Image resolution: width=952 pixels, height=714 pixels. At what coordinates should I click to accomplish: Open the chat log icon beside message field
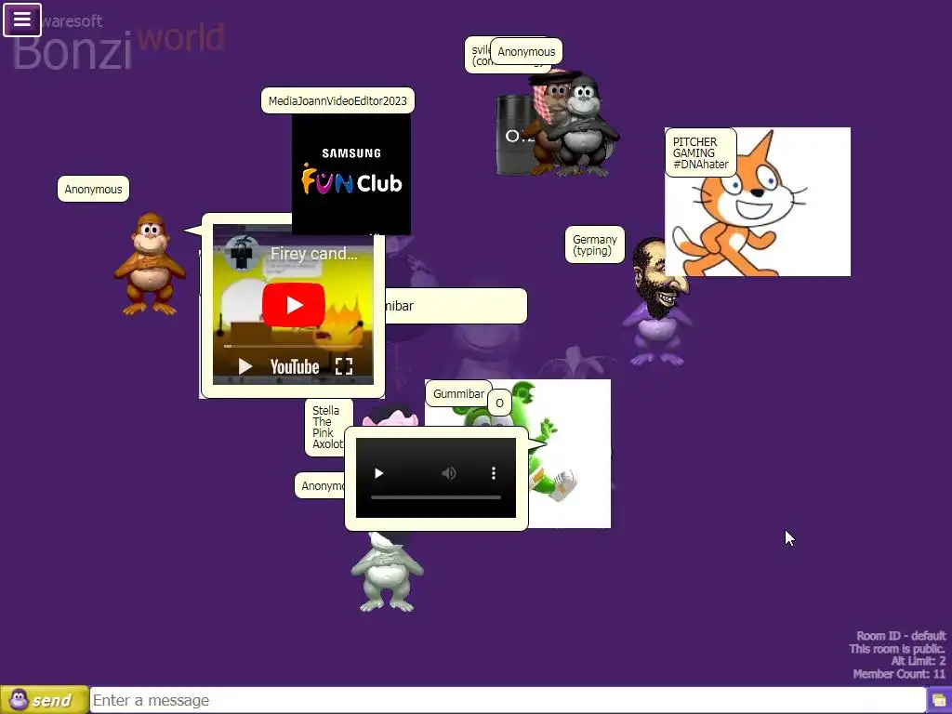coord(939,701)
